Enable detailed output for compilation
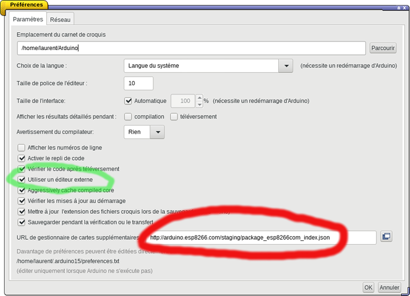 (x=128, y=116)
